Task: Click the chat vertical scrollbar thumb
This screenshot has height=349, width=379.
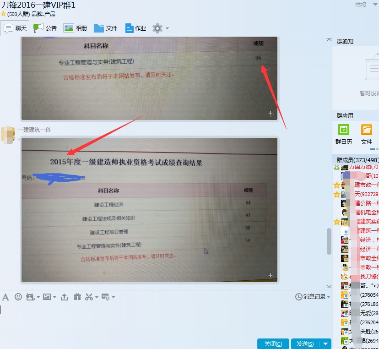Action: pyautogui.click(x=329, y=241)
